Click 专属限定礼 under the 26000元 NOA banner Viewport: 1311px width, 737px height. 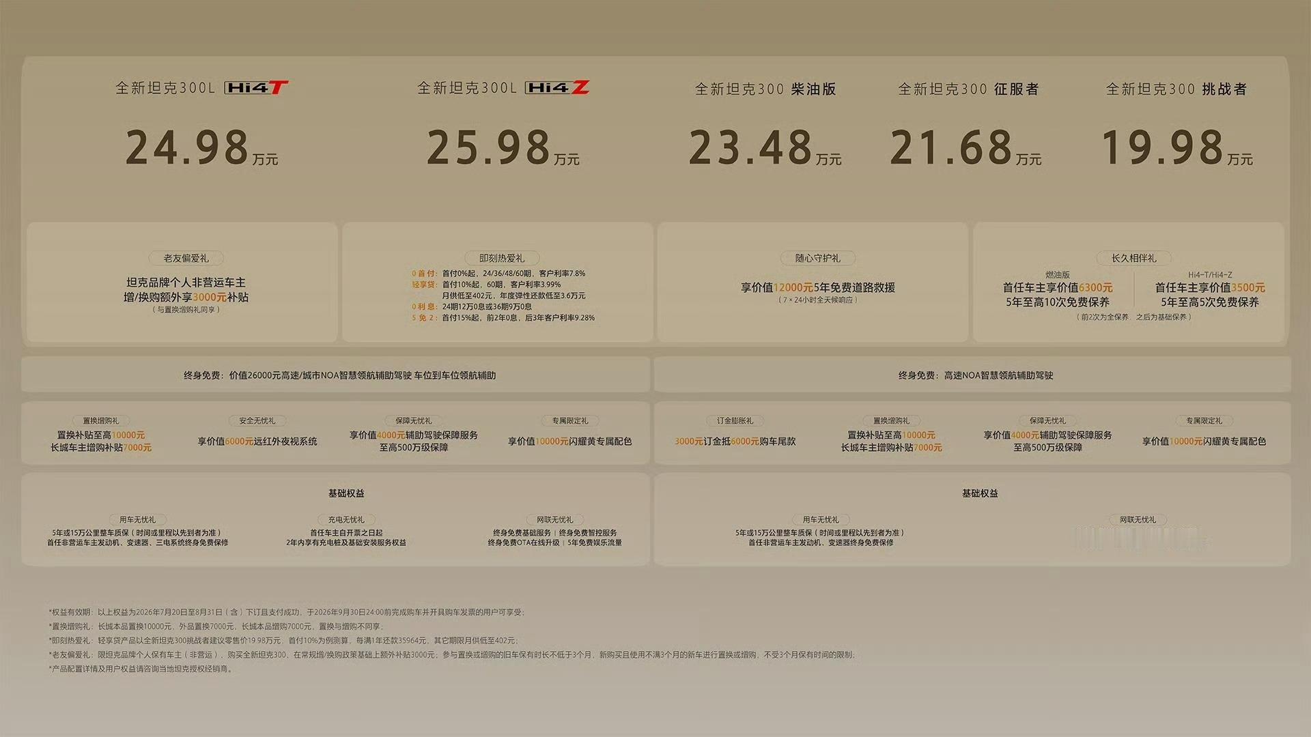[x=570, y=421]
